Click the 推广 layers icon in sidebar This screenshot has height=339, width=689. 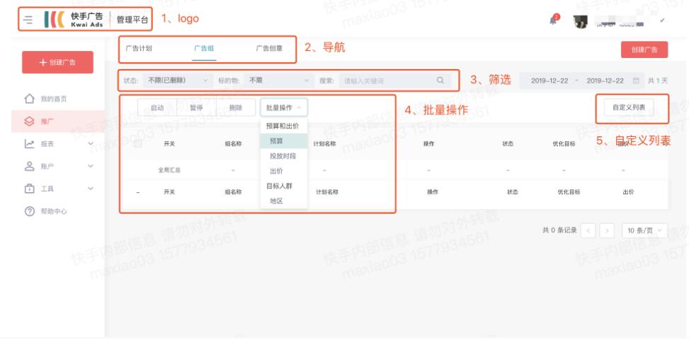(x=29, y=121)
